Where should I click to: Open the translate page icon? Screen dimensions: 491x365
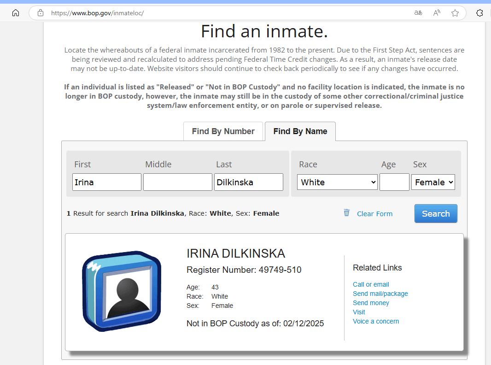coord(418,13)
